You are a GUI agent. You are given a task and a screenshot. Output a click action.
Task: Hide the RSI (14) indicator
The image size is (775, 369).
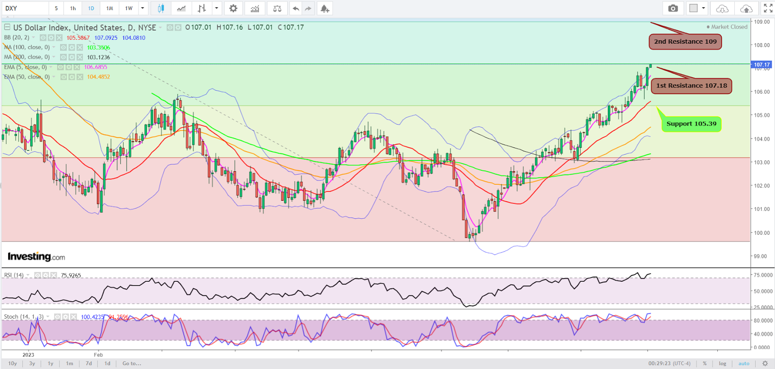pyautogui.click(x=37, y=275)
